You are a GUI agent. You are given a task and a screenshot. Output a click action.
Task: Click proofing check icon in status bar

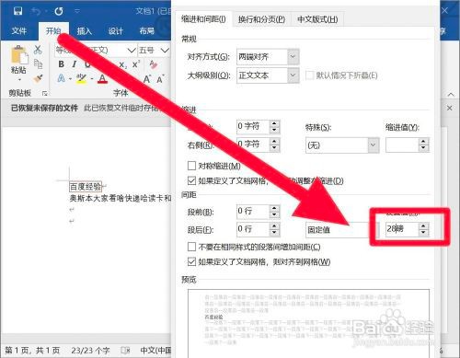click(x=125, y=350)
